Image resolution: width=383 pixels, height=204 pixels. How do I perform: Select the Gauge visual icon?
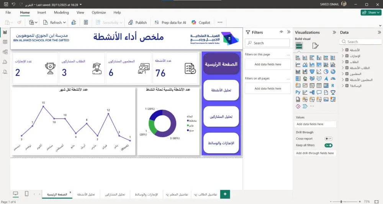333,78
